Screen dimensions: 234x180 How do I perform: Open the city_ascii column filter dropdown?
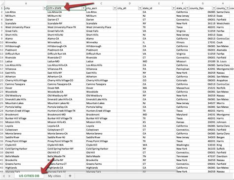[x=115, y=8]
